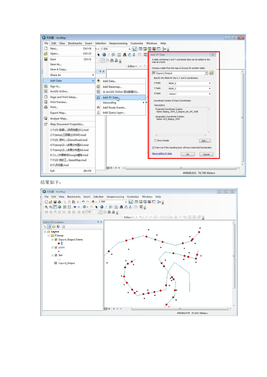
Task: Select Zoom In tool in result ArcMap window
Action: (46, 207)
